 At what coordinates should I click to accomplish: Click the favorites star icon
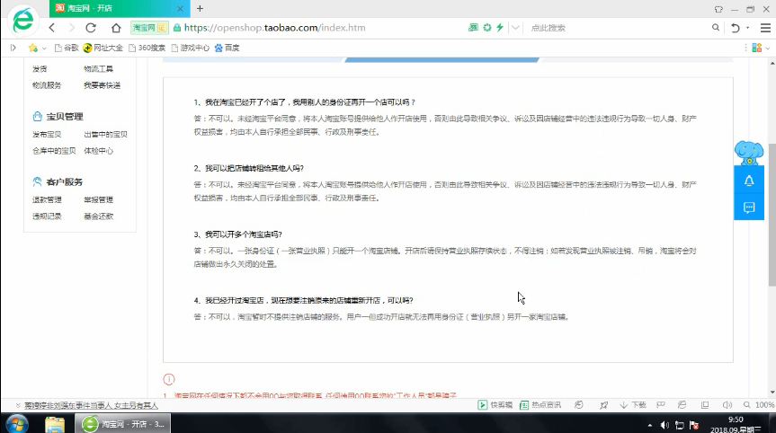point(33,48)
